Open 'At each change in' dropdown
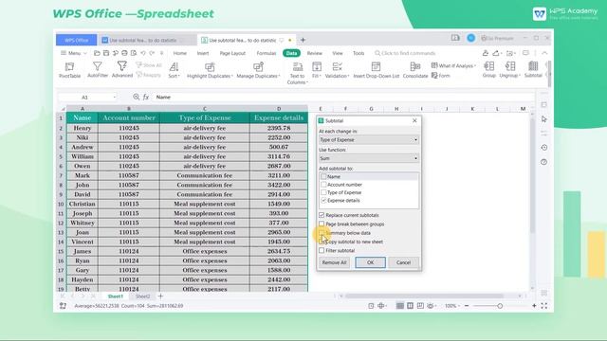The width and height of the screenshot is (607, 341). pyautogui.click(x=369, y=139)
